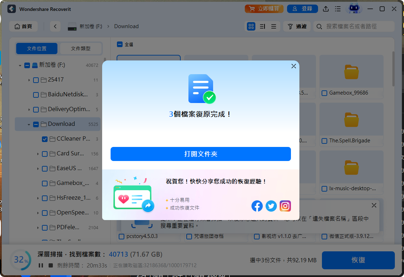Screen dimensions: 404x277
Task: Click the 新加卷 (F:) breadcrumb
Action: pyautogui.click(x=91, y=26)
